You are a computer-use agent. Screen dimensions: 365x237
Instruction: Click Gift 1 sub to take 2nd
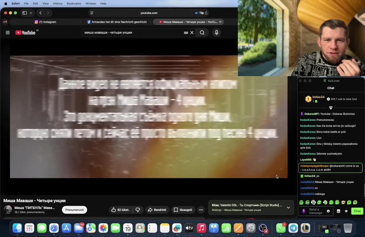pyautogui.click(x=342, y=99)
